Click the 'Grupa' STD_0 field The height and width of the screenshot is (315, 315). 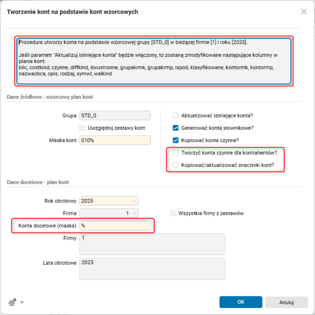(115, 116)
